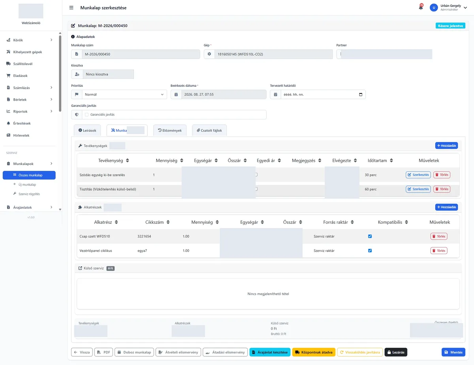Enable the Garanciális javítás checkbox
The width and height of the screenshot is (474, 365).
87,114
